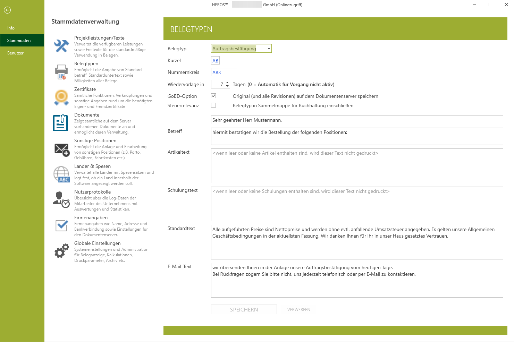514x342 pixels.
Task: Enable the Steuerrelevanz checkbox
Action: [213, 105]
